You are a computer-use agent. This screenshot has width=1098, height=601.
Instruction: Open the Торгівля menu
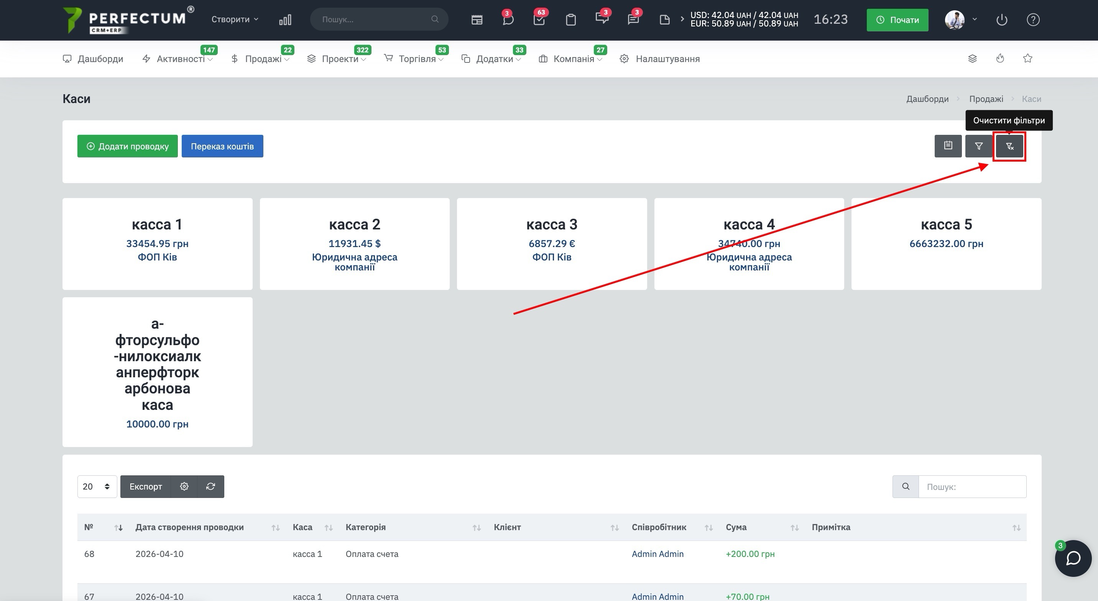417,59
